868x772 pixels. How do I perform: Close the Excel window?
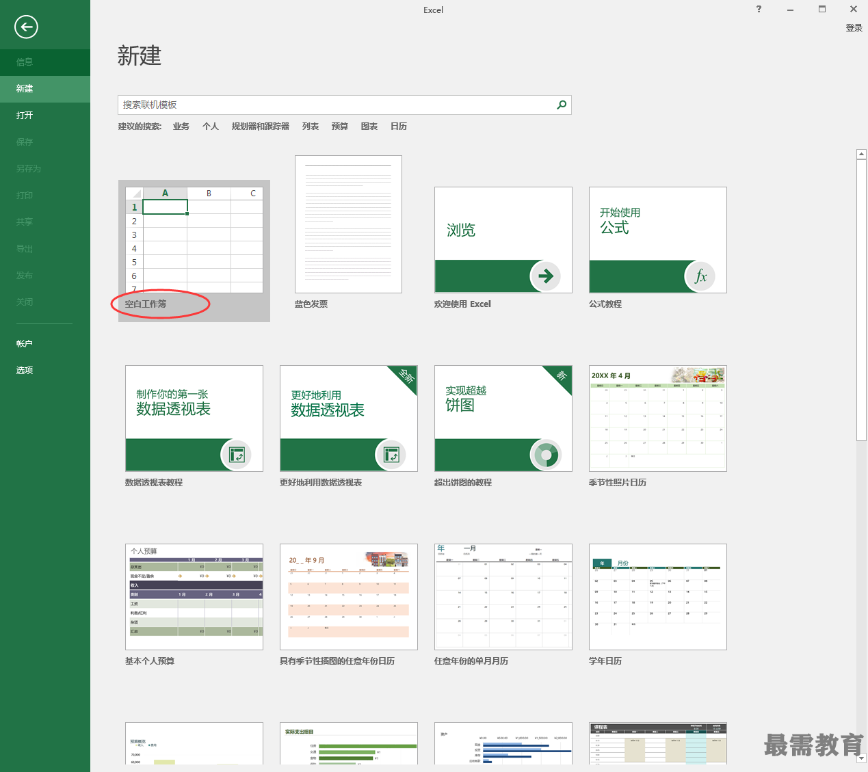pos(854,9)
